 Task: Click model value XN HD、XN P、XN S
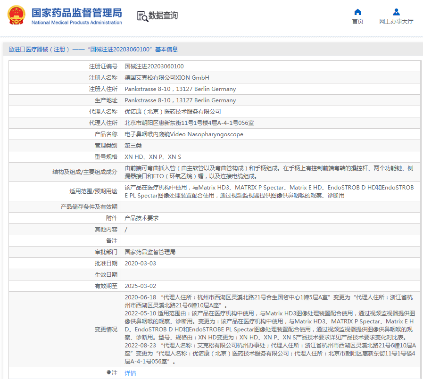[153, 157]
